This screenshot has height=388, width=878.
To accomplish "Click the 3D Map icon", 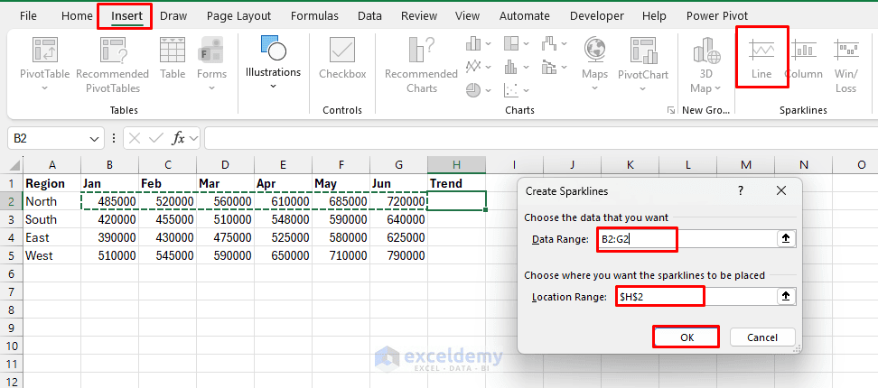I will 706,52.
